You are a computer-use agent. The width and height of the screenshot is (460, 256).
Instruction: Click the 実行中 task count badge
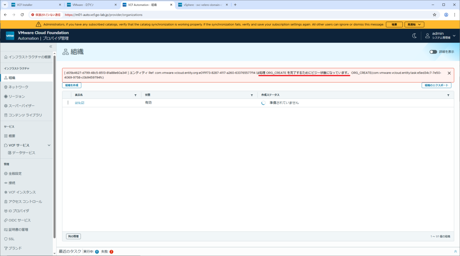coord(97,252)
